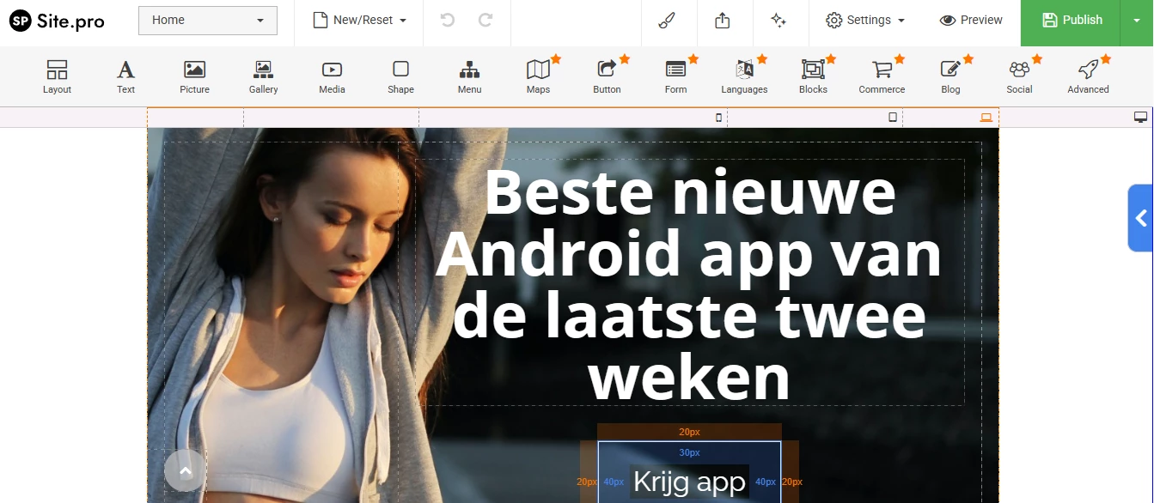Open the Home page selector dropdown
The width and height of the screenshot is (1154, 503).
(x=207, y=19)
